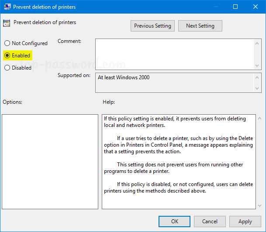Jump to the Next Setting

coord(200,26)
